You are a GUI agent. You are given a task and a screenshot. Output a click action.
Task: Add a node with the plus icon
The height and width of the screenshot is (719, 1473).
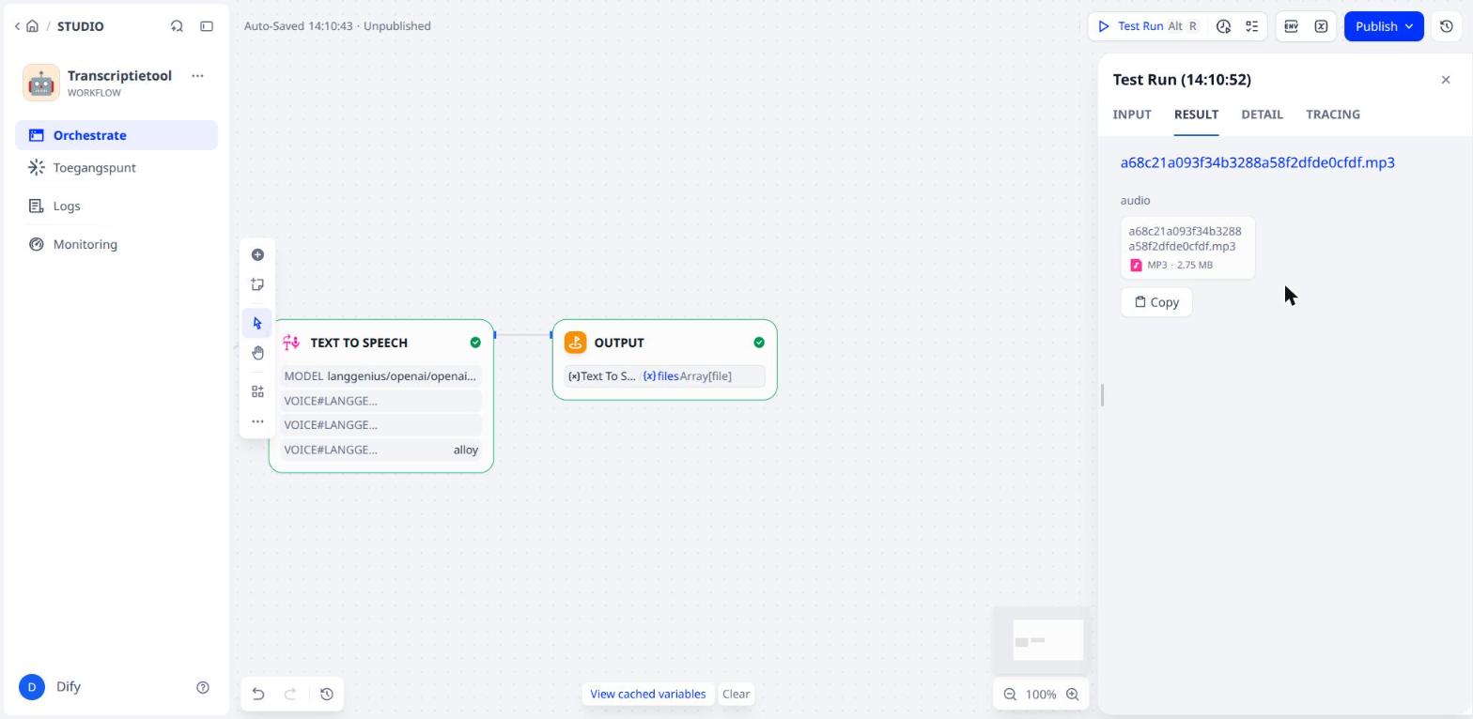click(257, 255)
